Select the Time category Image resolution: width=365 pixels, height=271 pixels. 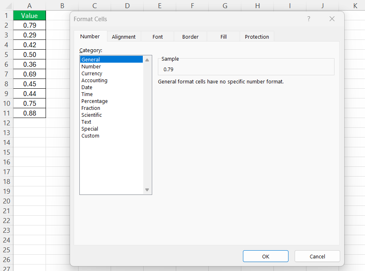[x=111, y=94]
